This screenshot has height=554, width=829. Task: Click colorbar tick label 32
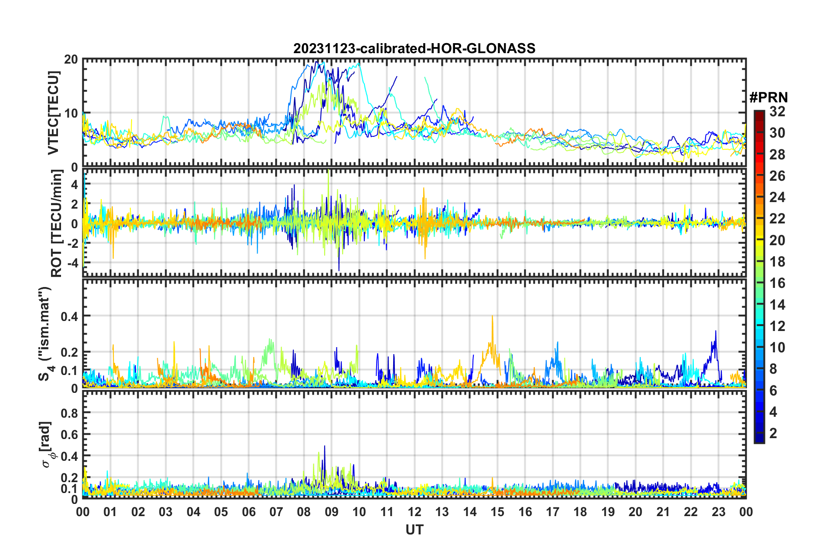coord(777,111)
